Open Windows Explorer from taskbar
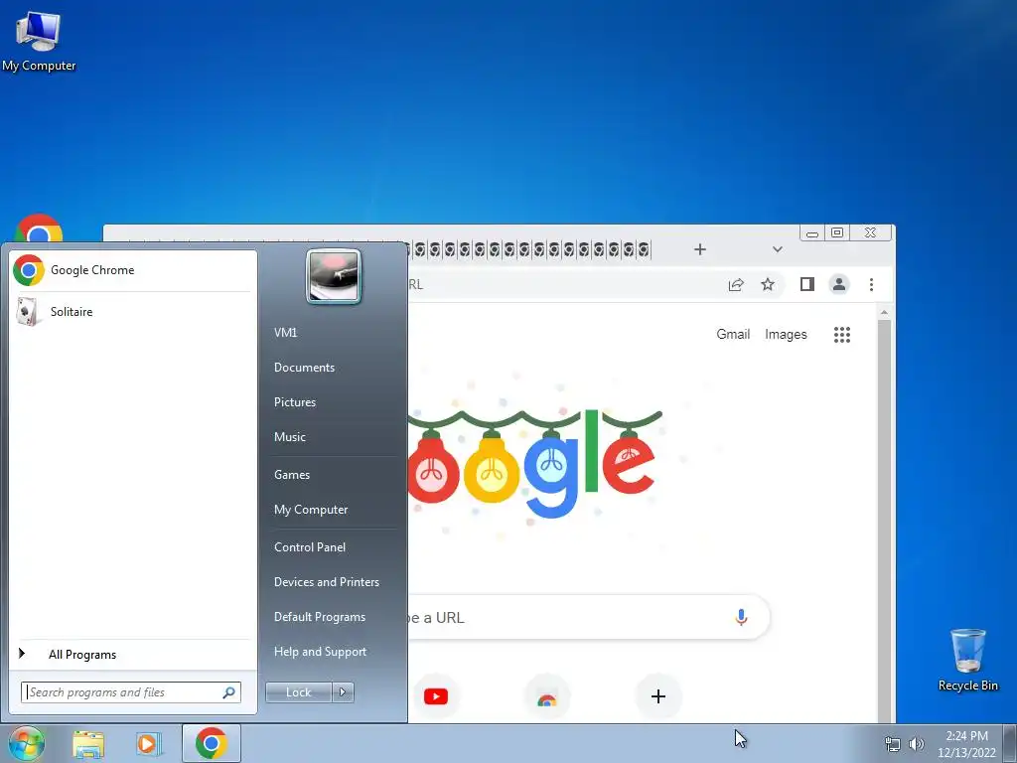Viewport: 1017px width, 763px height. 88,744
